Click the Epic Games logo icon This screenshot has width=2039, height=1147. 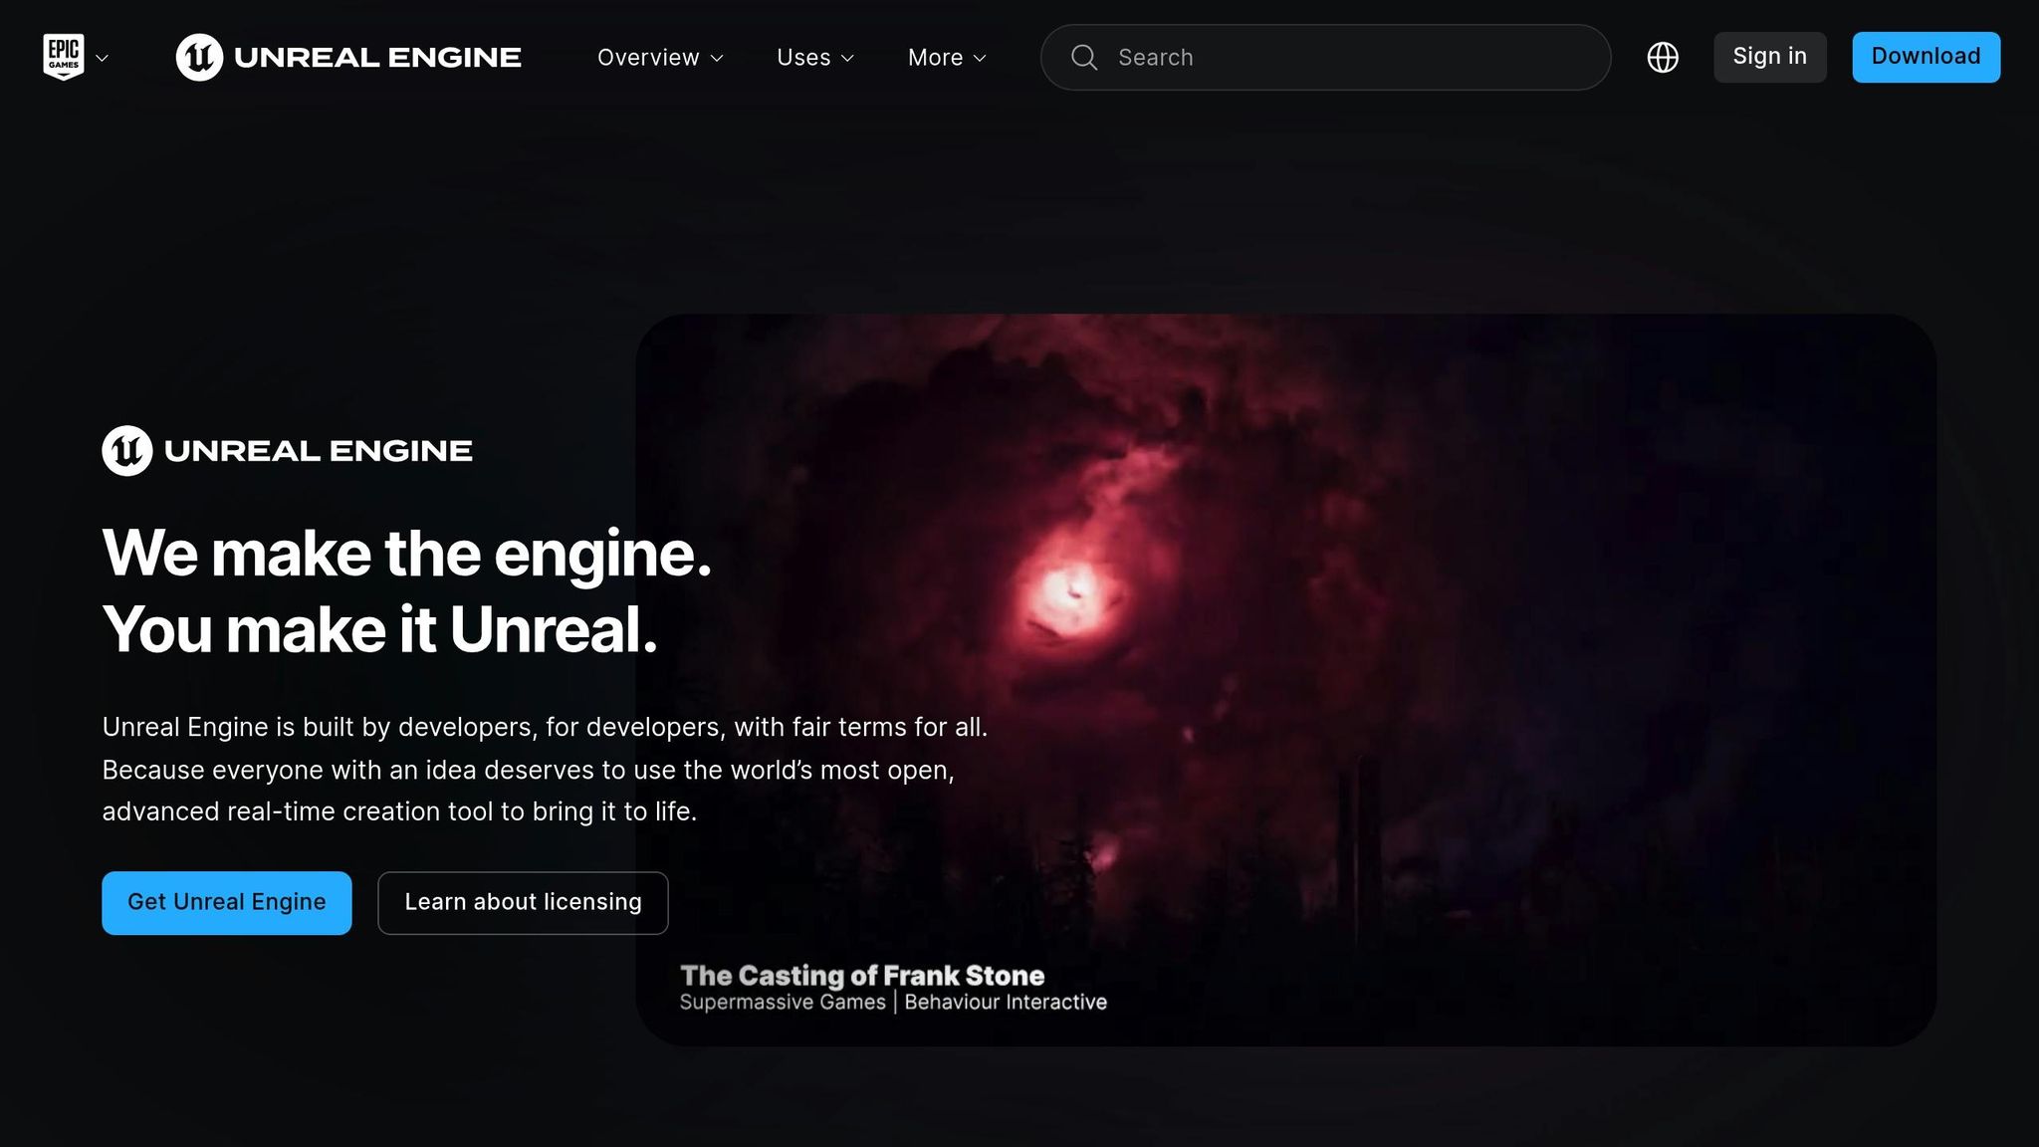(65, 57)
